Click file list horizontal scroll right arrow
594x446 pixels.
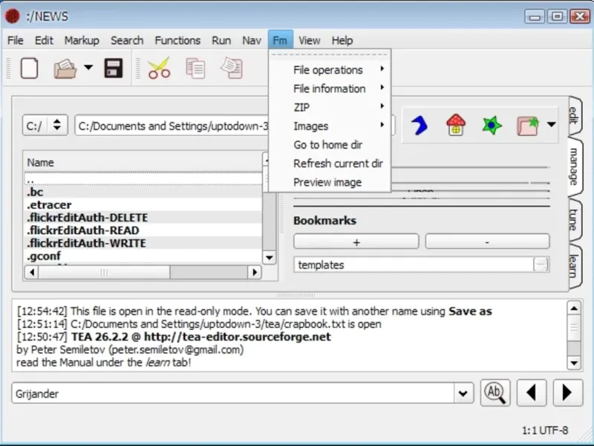pyautogui.click(x=255, y=272)
